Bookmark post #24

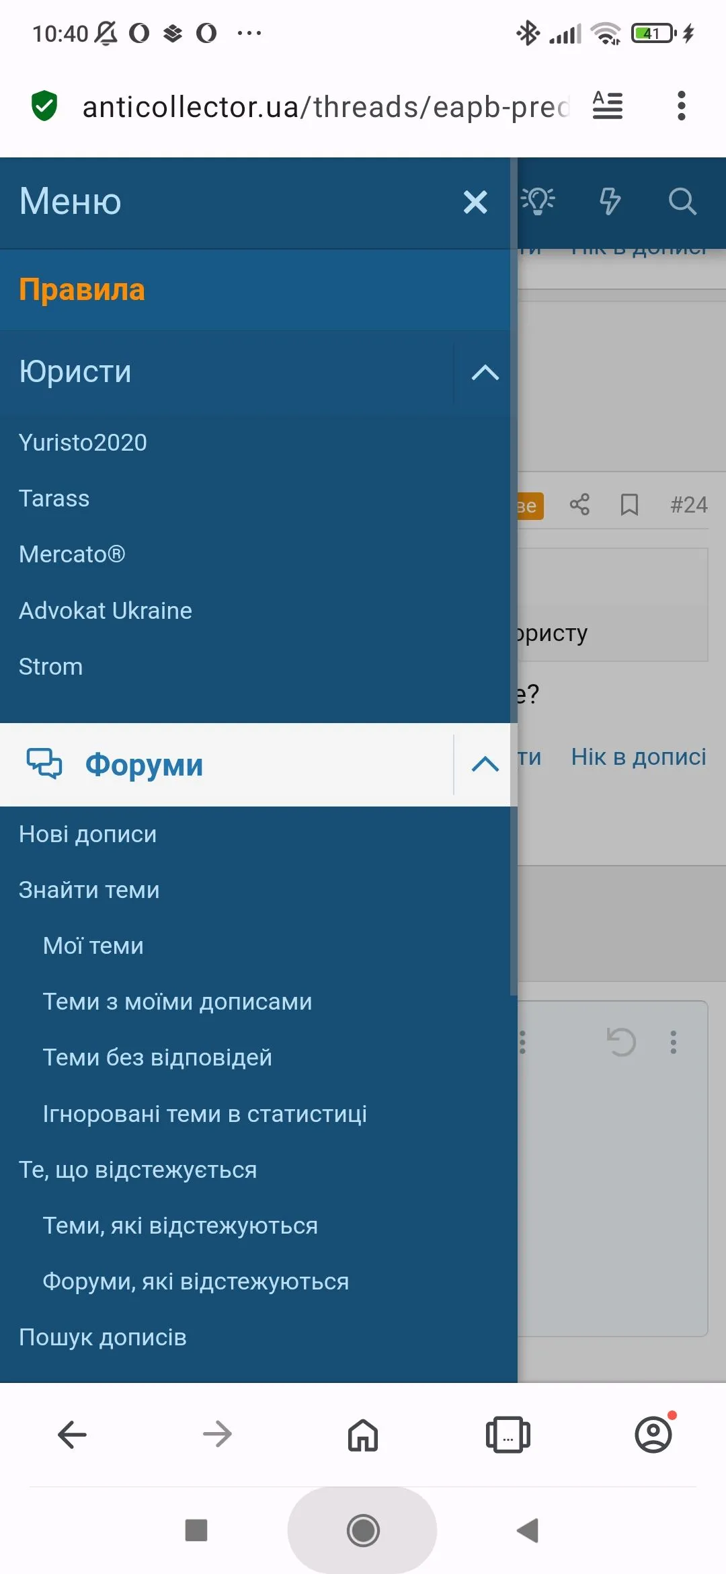coord(629,504)
